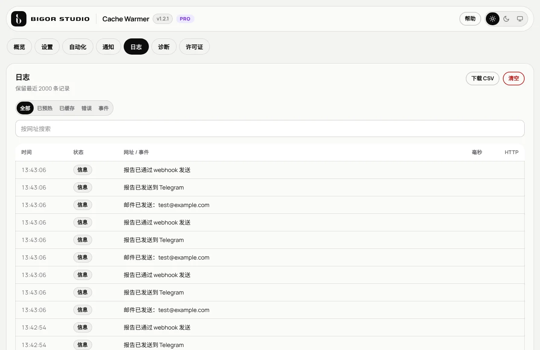
Task: Open the 诊断 tab
Action: point(164,47)
